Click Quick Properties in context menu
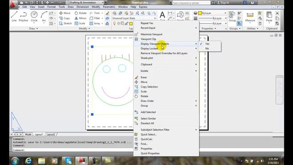Viewport: 293px width, 165px height. [x=166, y=154]
